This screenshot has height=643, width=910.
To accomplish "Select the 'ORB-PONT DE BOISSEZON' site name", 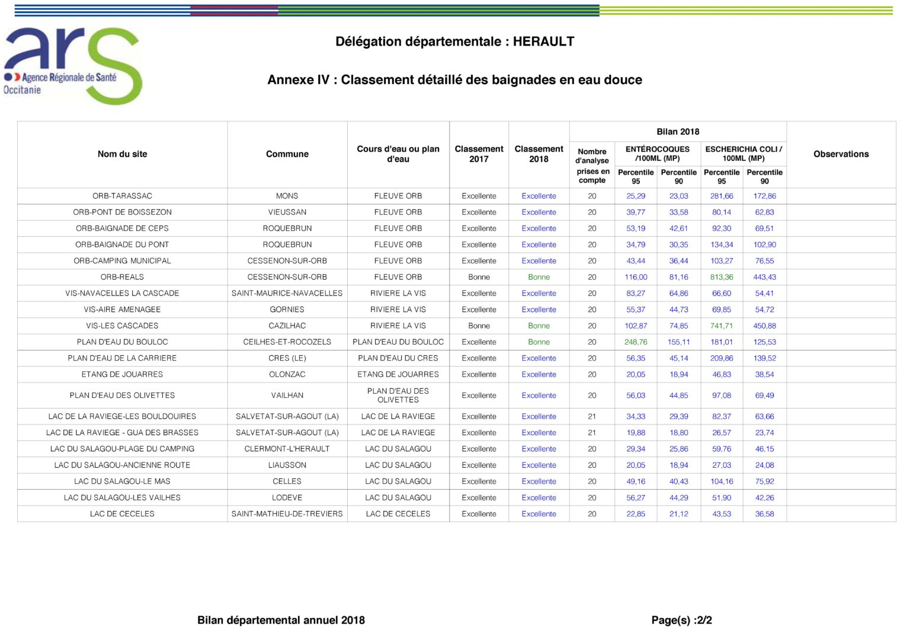I will [123, 212].
